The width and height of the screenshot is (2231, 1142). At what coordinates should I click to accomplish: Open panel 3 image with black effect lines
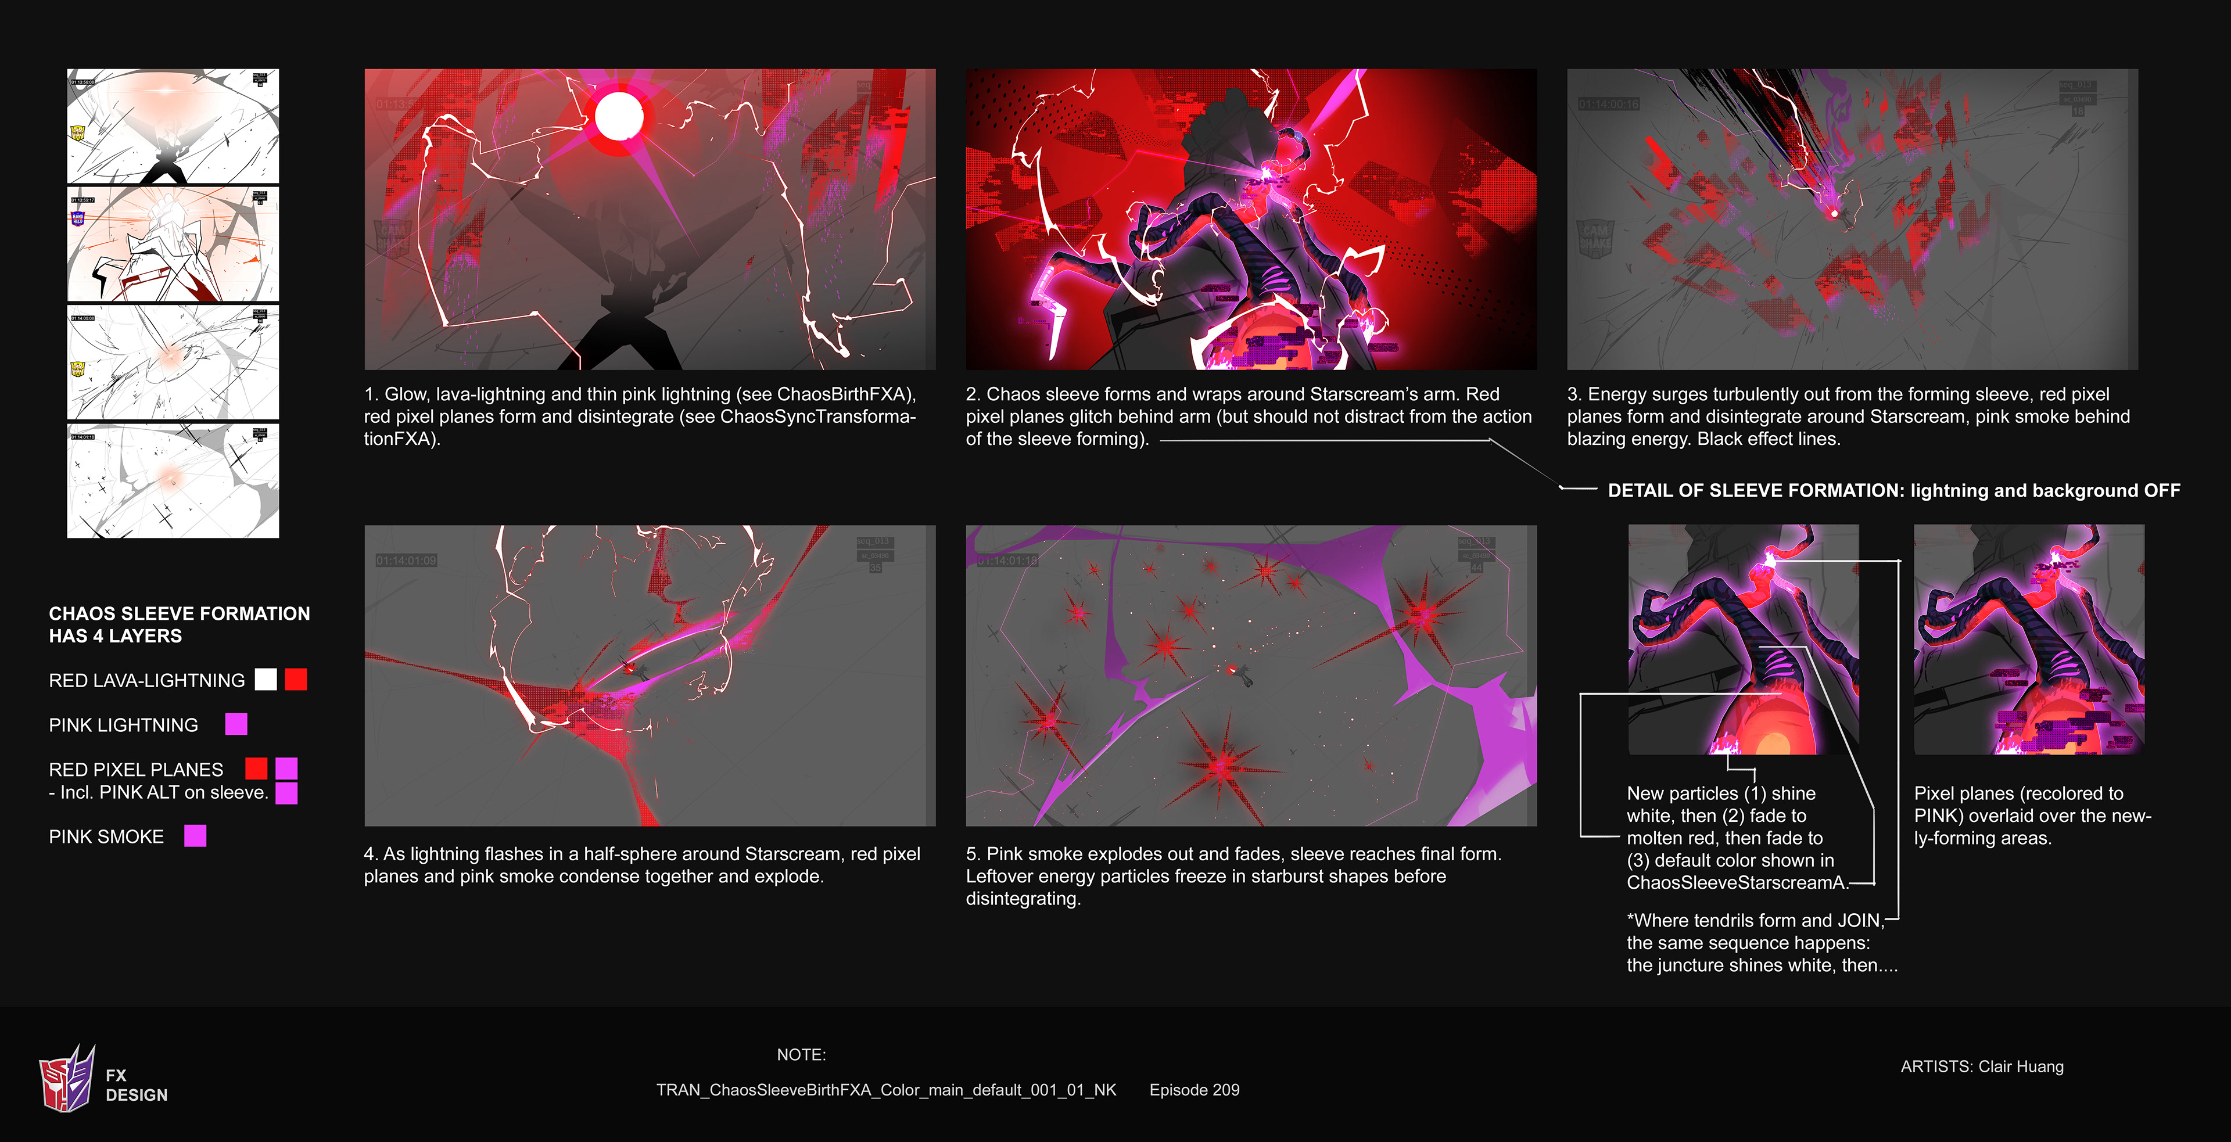(x=1853, y=219)
